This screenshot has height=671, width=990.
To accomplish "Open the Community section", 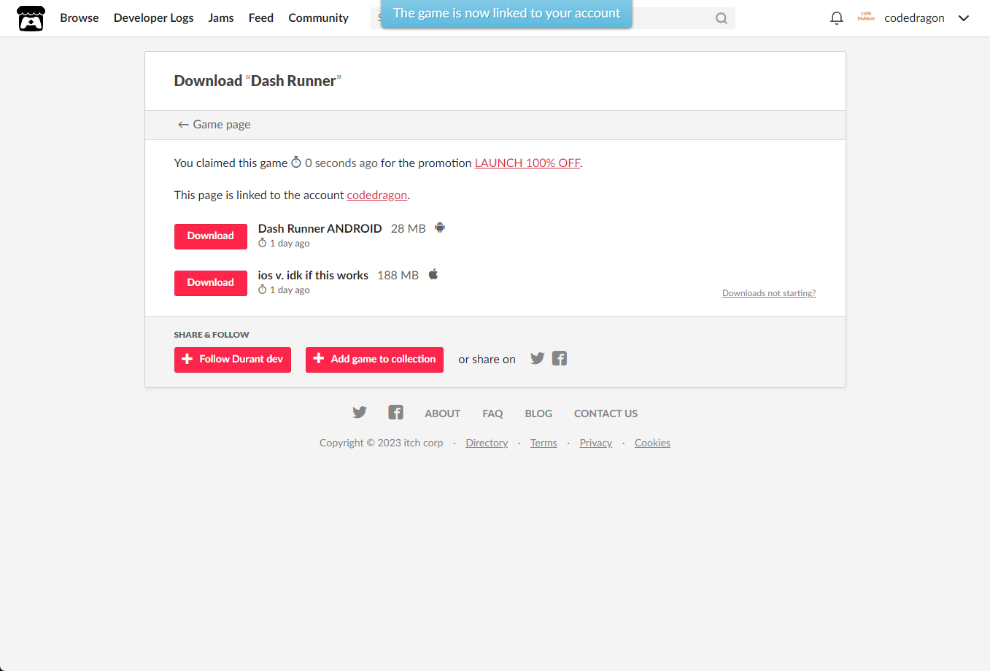I will pyautogui.click(x=319, y=18).
